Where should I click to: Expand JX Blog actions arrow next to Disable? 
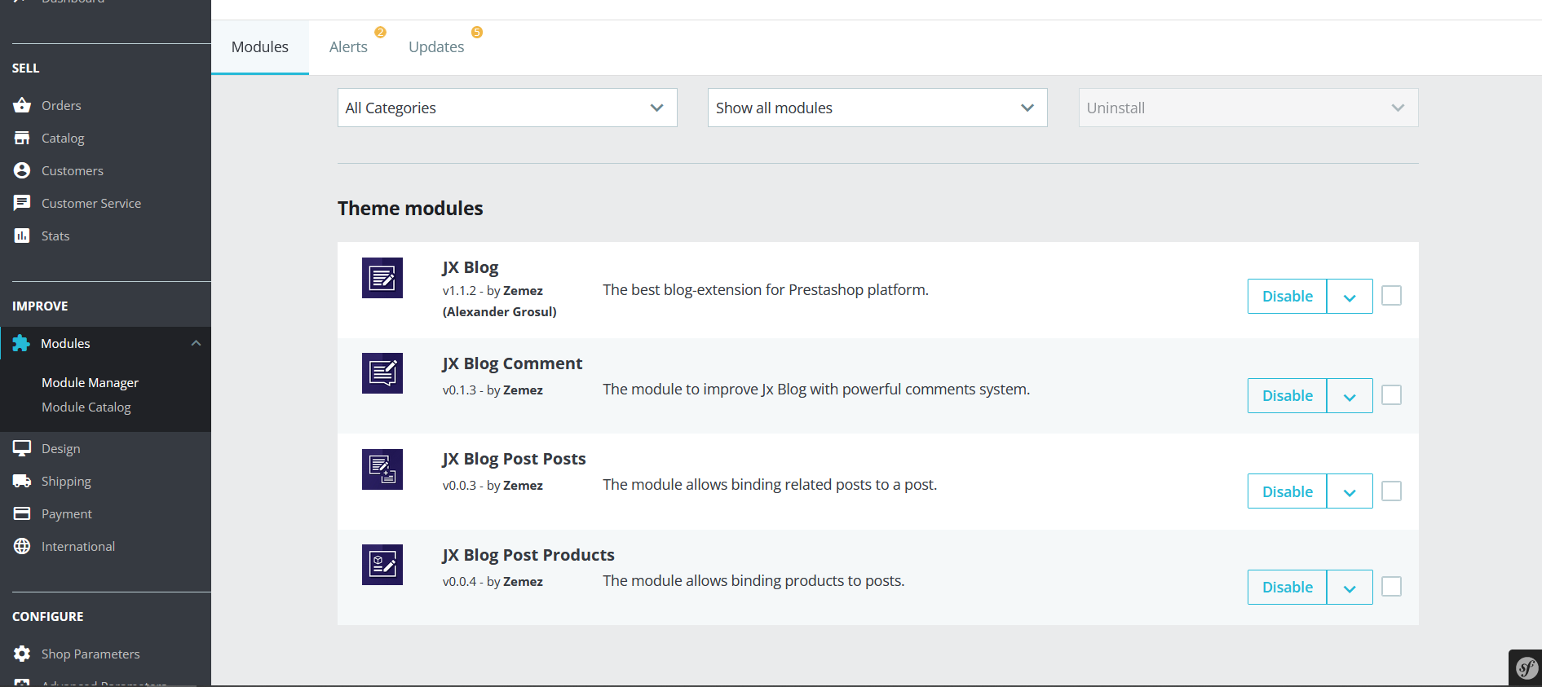pos(1349,297)
